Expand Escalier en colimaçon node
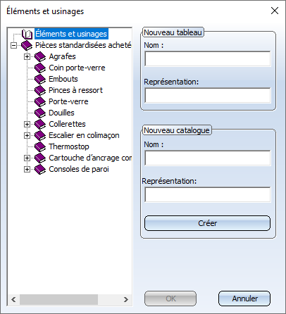286x314 pixels. (27, 135)
